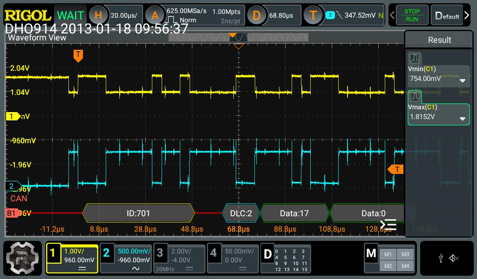This screenshot has height=279, width=477.
Task: Click the Result panel header
Action: pos(439,40)
